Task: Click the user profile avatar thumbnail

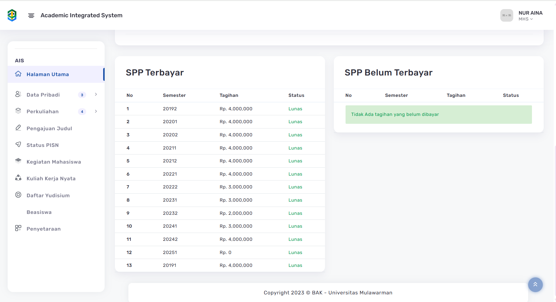Action: click(x=506, y=16)
